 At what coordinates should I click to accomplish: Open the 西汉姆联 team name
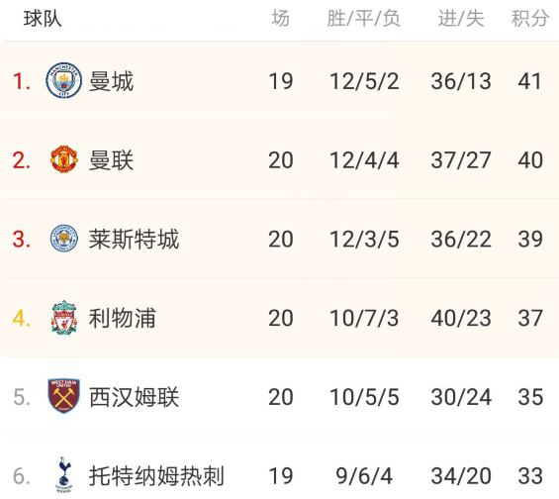pos(134,397)
